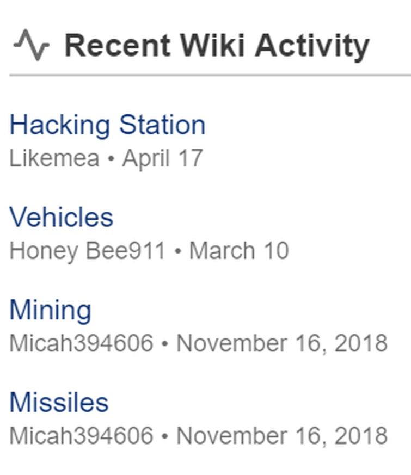The height and width of the screenshot is (475, 411).
Task: Open the Hacking Station wiki page
Action: pos(108,124)
